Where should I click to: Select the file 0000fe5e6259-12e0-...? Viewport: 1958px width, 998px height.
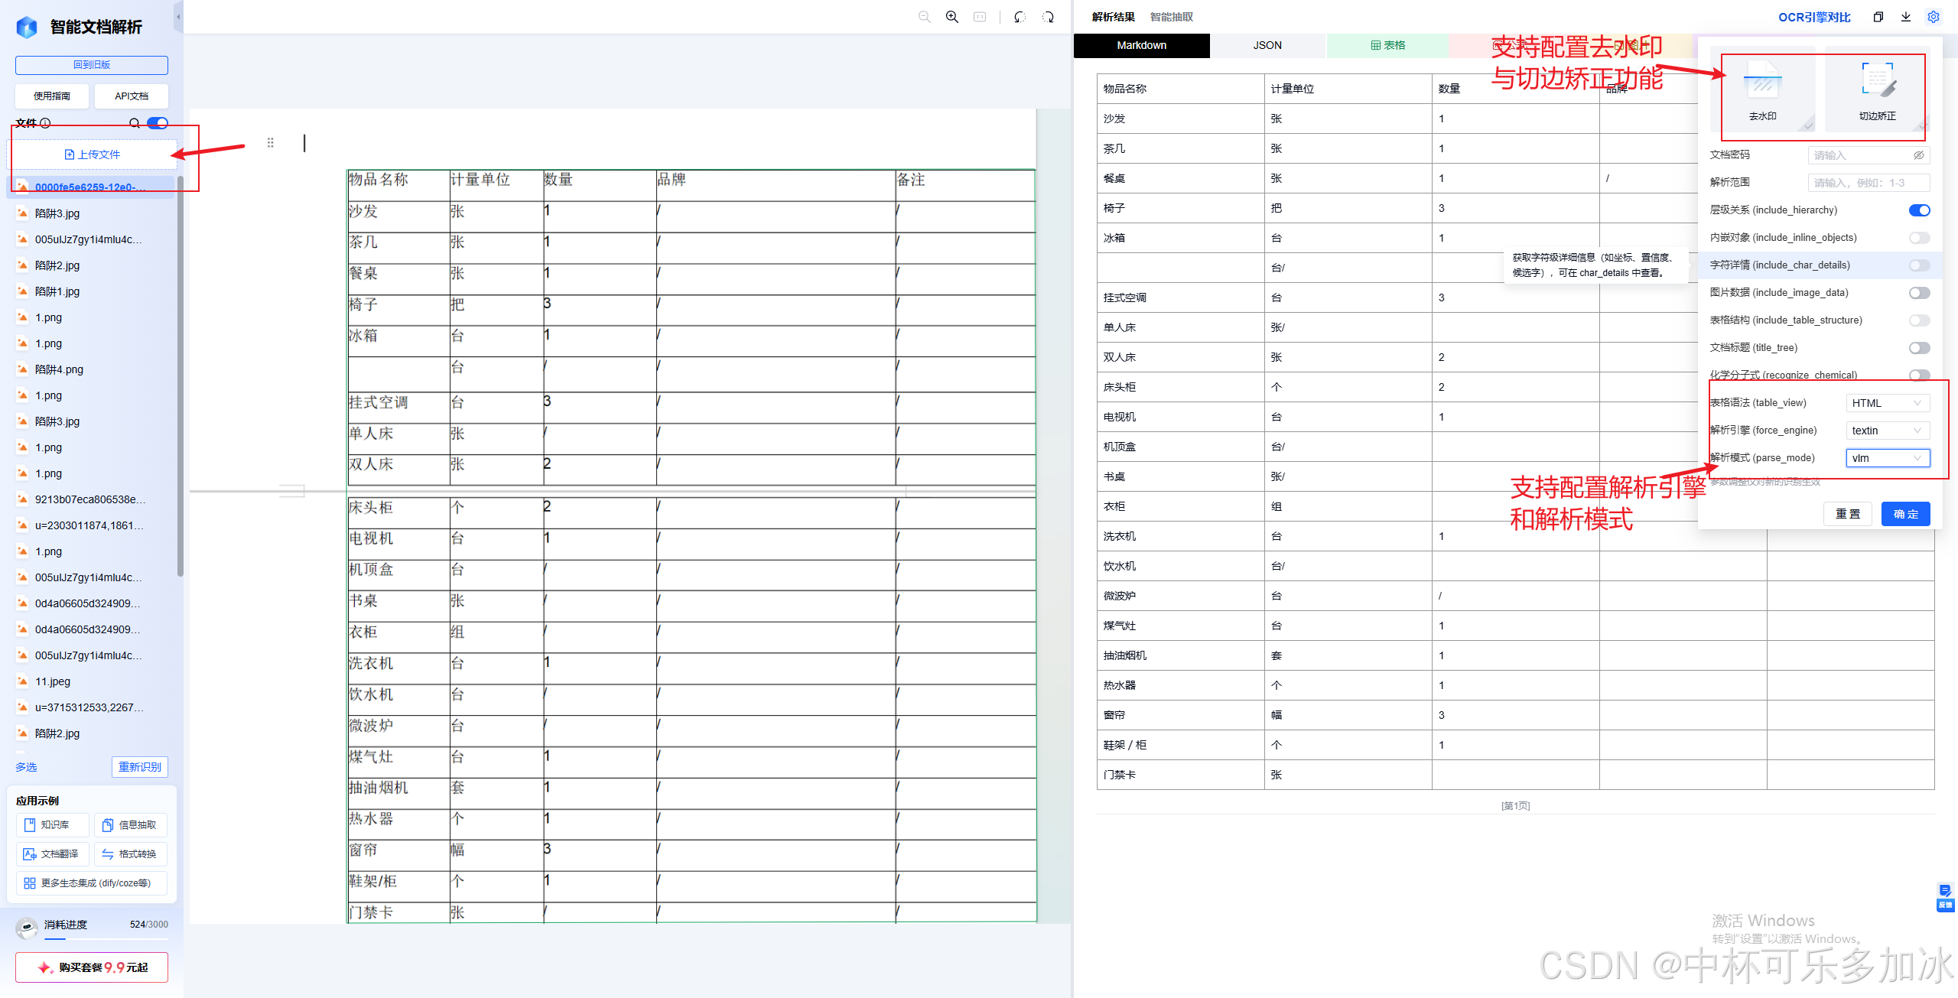pos(90,187)
